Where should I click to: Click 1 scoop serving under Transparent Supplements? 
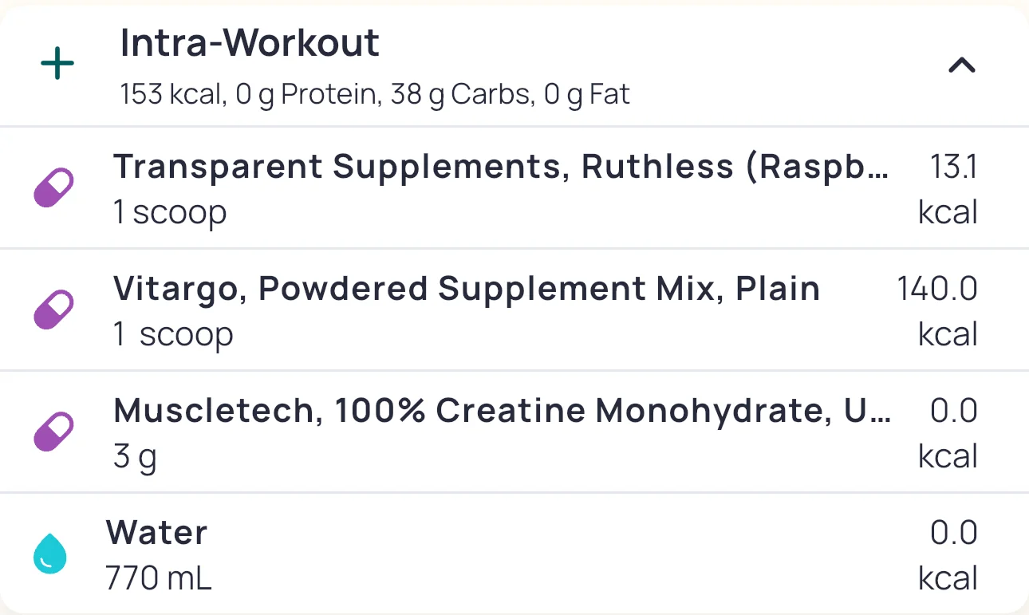(x=170, y=213)
